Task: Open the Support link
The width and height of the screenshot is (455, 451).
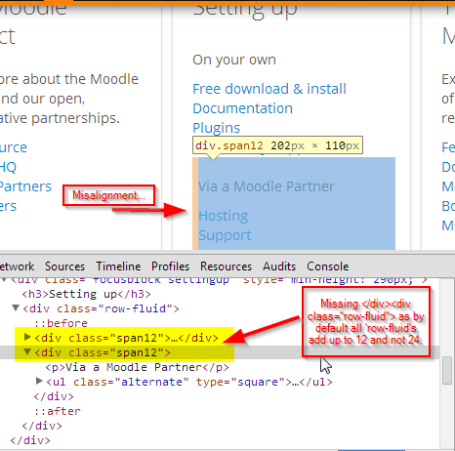Action: (x=225, y=235)
